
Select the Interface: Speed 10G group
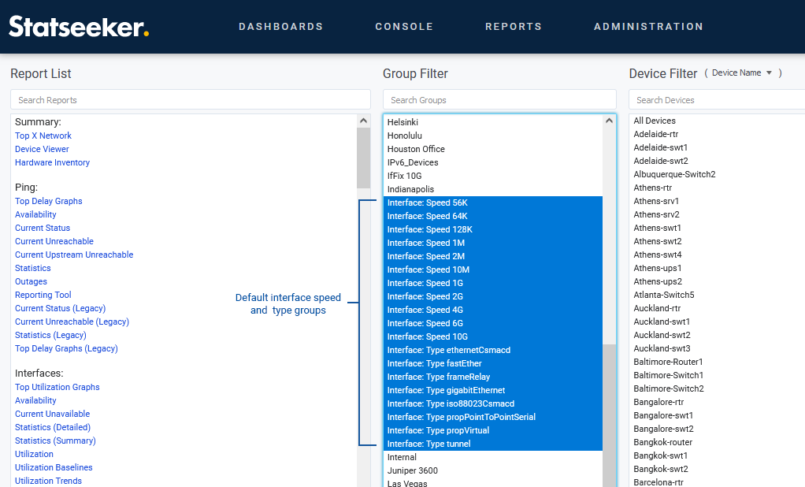coord(427,336)
